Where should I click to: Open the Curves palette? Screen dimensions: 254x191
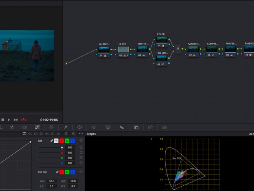pyautogui.click(x=37, y=127)
